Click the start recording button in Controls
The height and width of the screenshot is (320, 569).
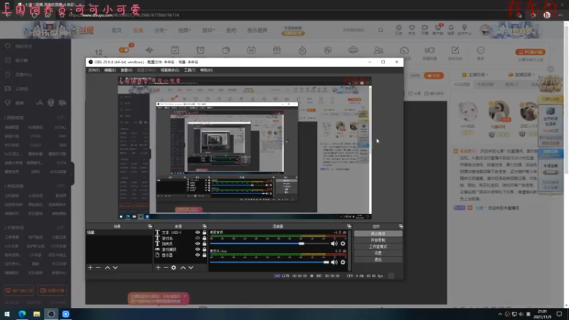coord(378,240)
